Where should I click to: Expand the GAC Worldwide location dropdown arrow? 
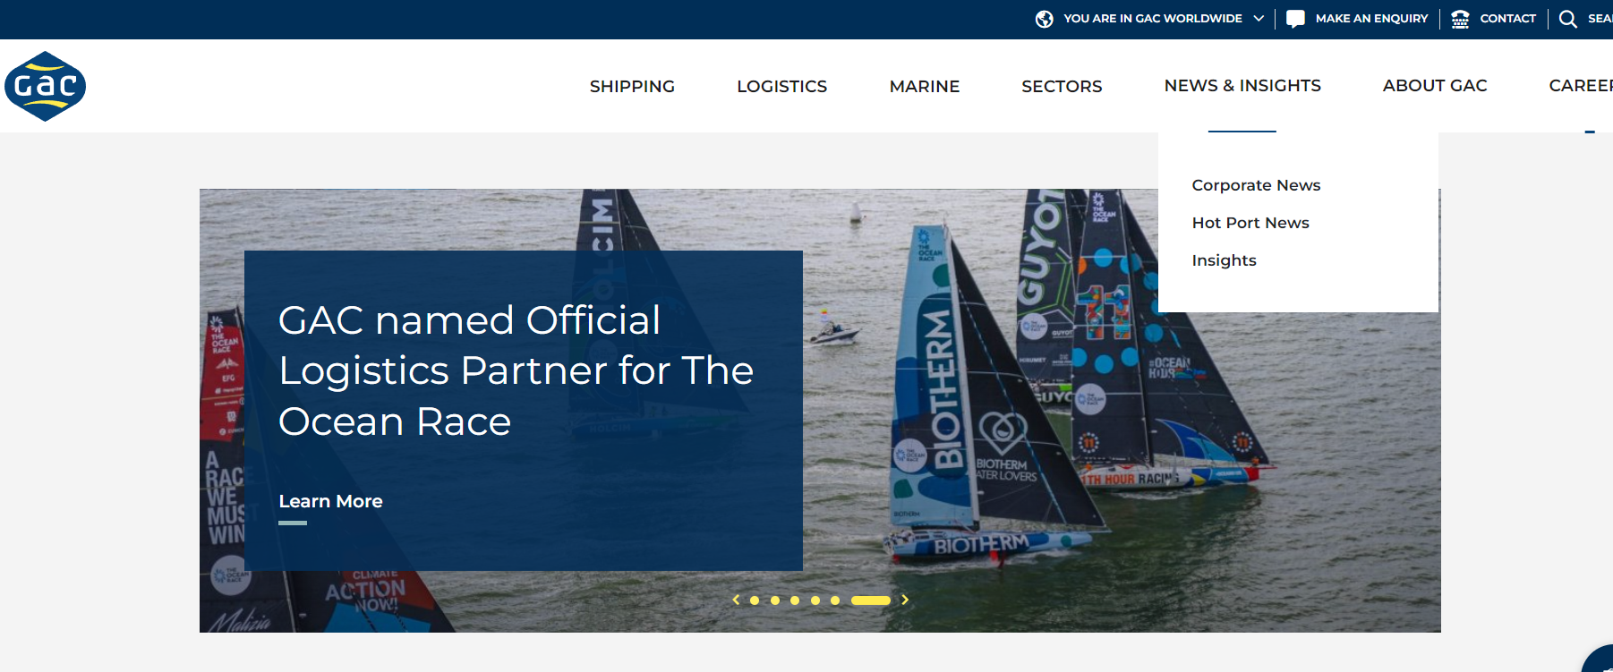(1259, 18)
